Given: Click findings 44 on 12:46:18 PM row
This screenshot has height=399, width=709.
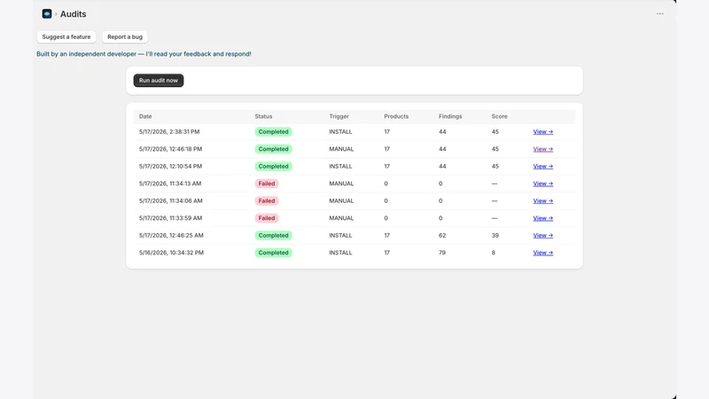Looking at the screenshot, I should (442, 149).
